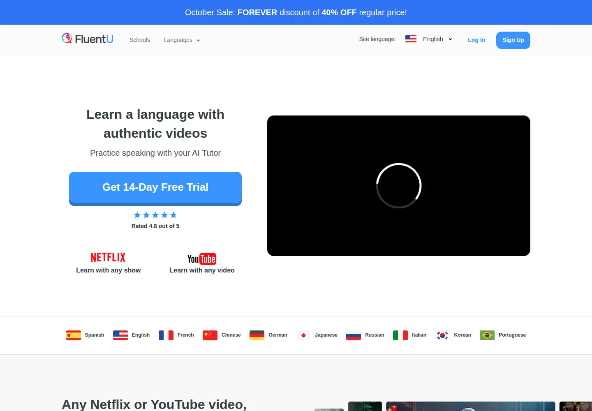Click the US flag in site language selector

411,39
